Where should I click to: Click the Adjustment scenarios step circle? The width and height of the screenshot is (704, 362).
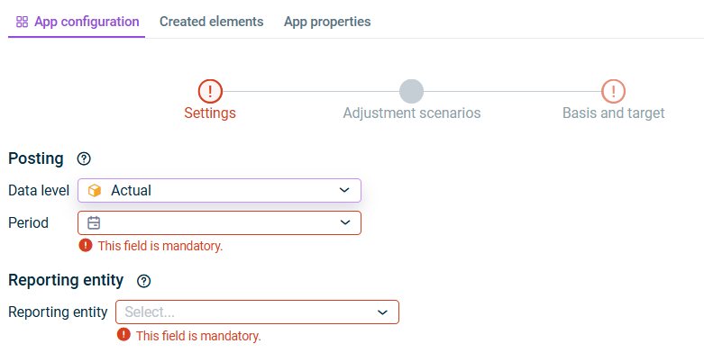pos(411,91)
